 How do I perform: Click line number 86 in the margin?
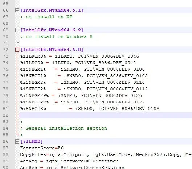(x=5, y=141)
